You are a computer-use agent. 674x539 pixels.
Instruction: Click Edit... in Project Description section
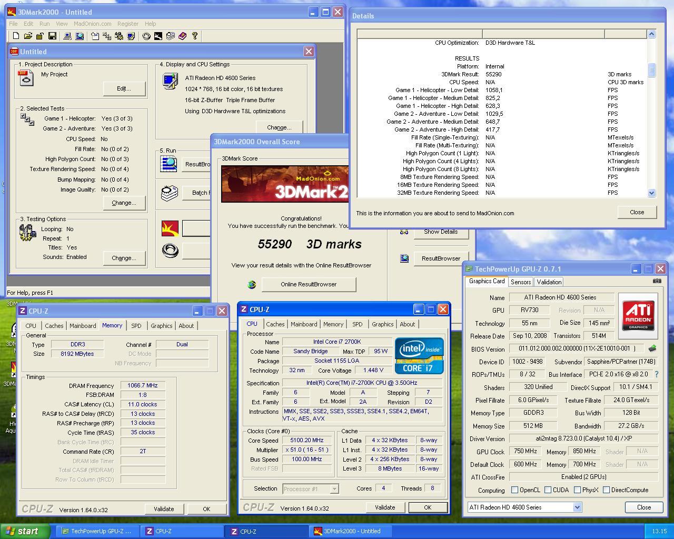coord(124,88)
